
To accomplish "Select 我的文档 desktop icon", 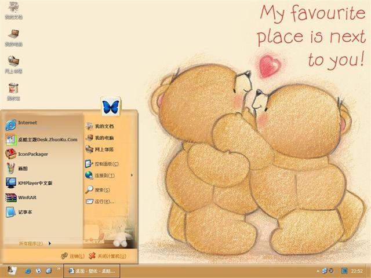I will 13,10.
